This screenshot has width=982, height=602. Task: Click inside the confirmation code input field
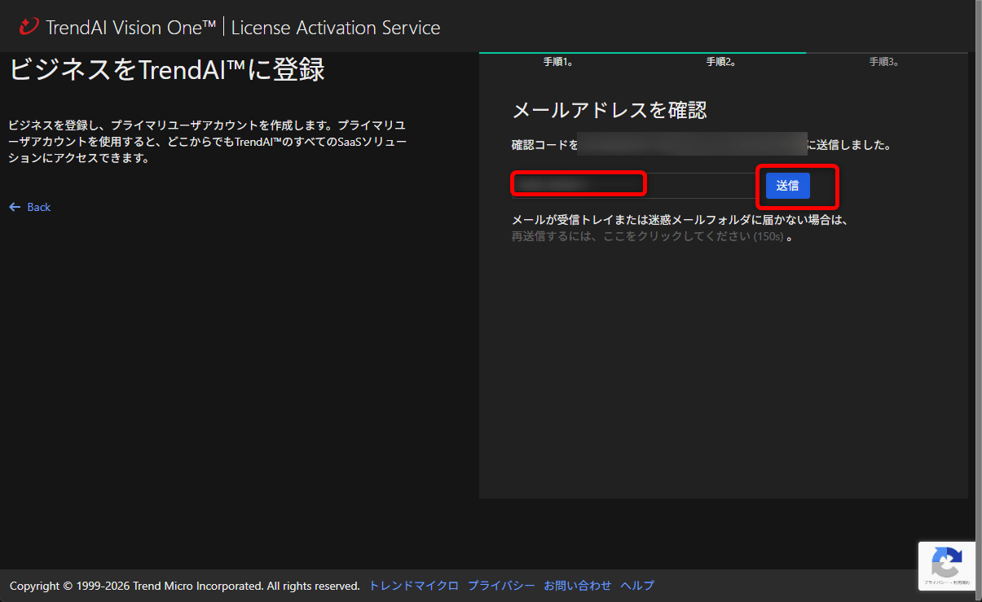(x=579, y=183)
